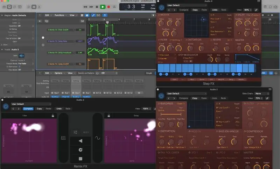Click the Undo button in Step FX
280x169 pixels.
215,10
